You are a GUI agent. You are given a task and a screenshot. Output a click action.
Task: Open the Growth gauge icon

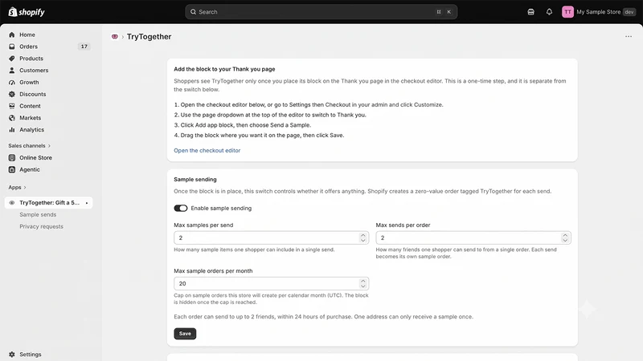tap(12, 83)
